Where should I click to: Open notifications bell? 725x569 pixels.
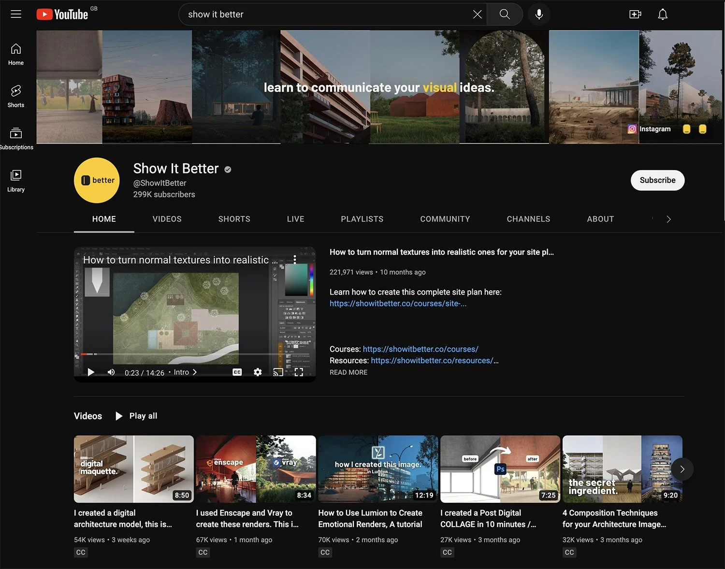[x=663, y=14]
